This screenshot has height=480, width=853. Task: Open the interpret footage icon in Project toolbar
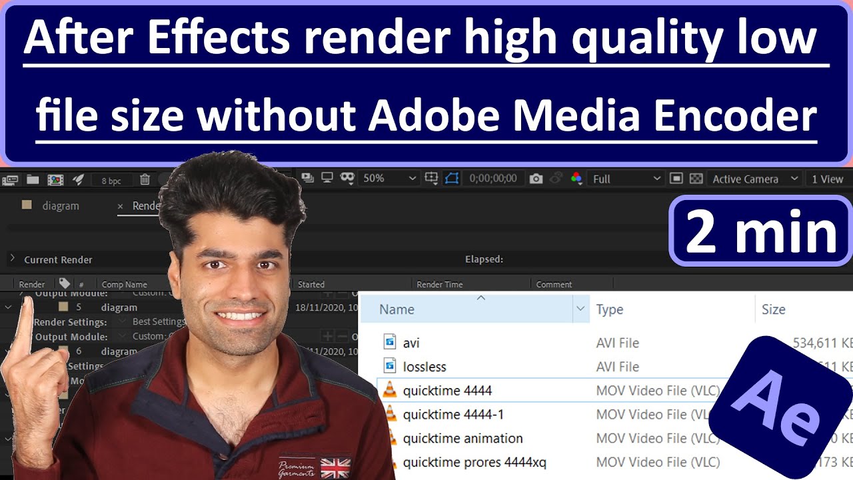10,179
